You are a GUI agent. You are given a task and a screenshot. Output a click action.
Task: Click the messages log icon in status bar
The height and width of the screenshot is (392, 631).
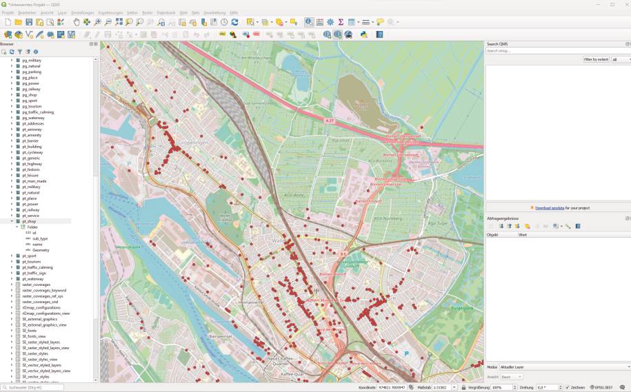pos(623,387)
